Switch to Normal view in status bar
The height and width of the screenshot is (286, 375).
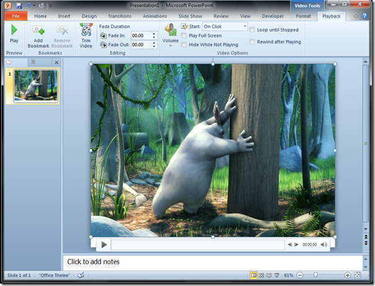click(253, 275)
